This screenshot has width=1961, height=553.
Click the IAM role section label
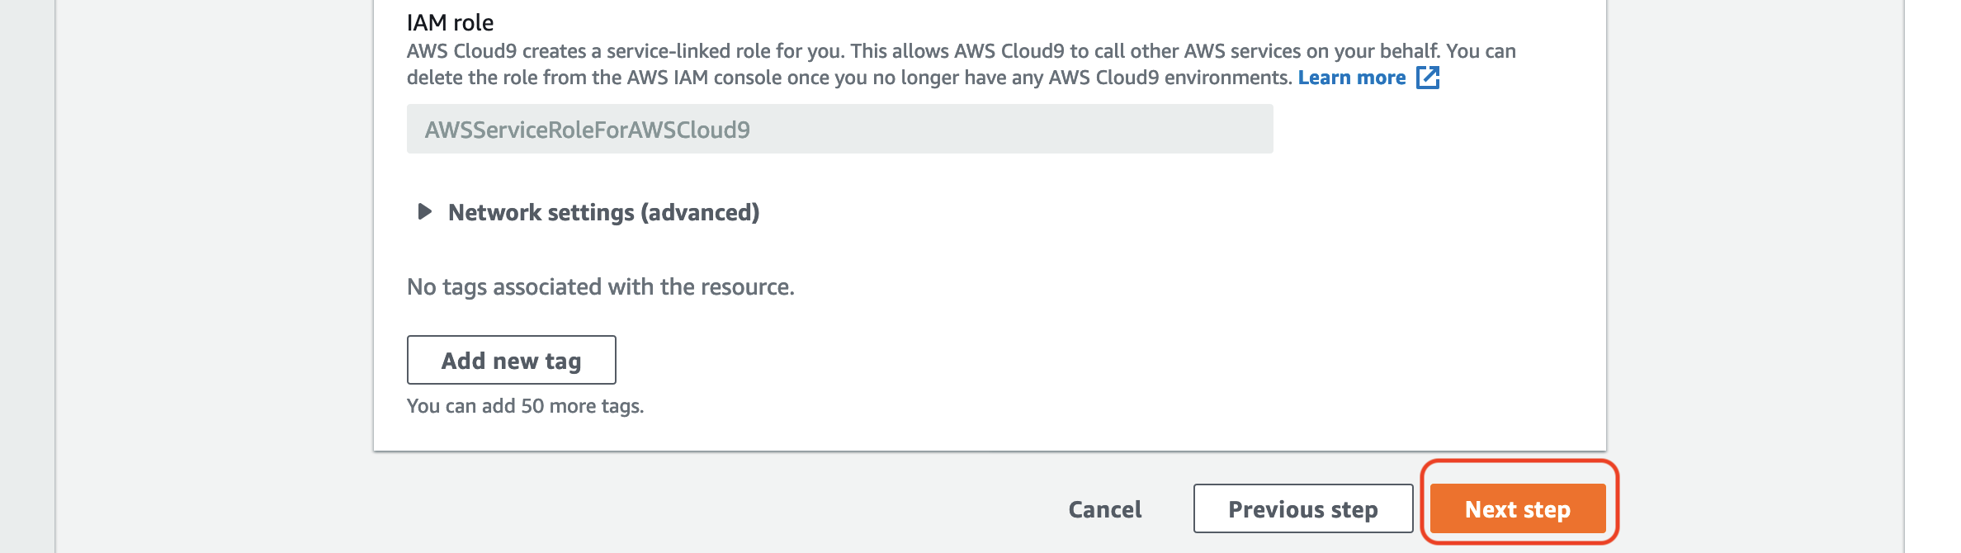pos(450,22)
